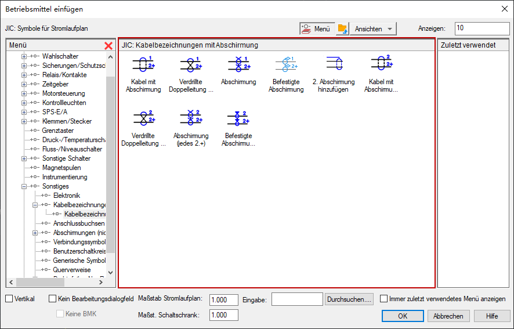Select Fluss-/Niveauschalter in tree
The image size is (514, 329).
[72, 149]
